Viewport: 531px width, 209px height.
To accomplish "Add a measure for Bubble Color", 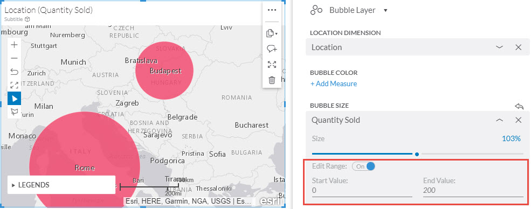I will point(334,83).
